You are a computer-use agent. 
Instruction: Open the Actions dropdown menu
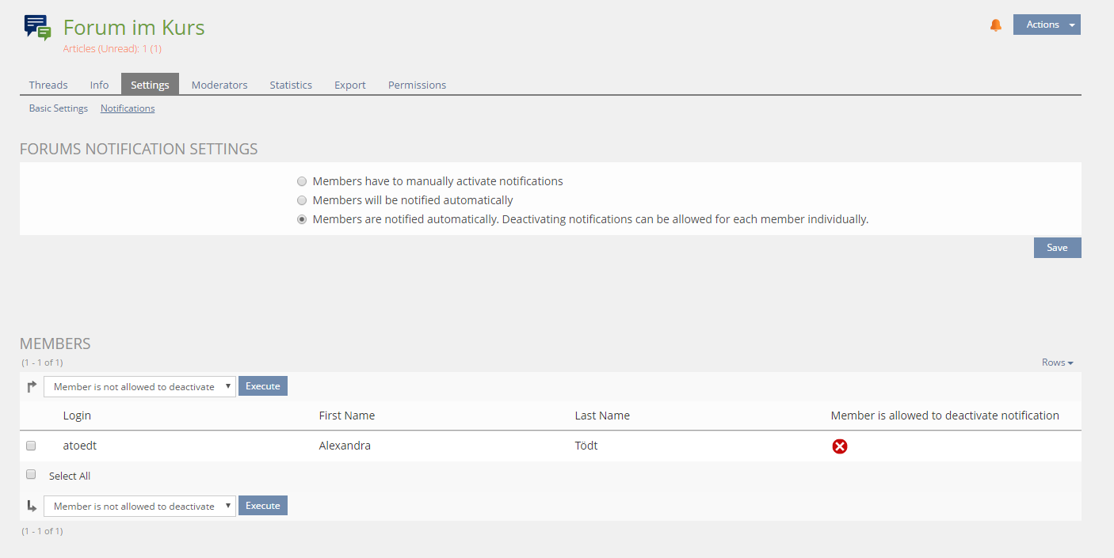[1046, 25]
